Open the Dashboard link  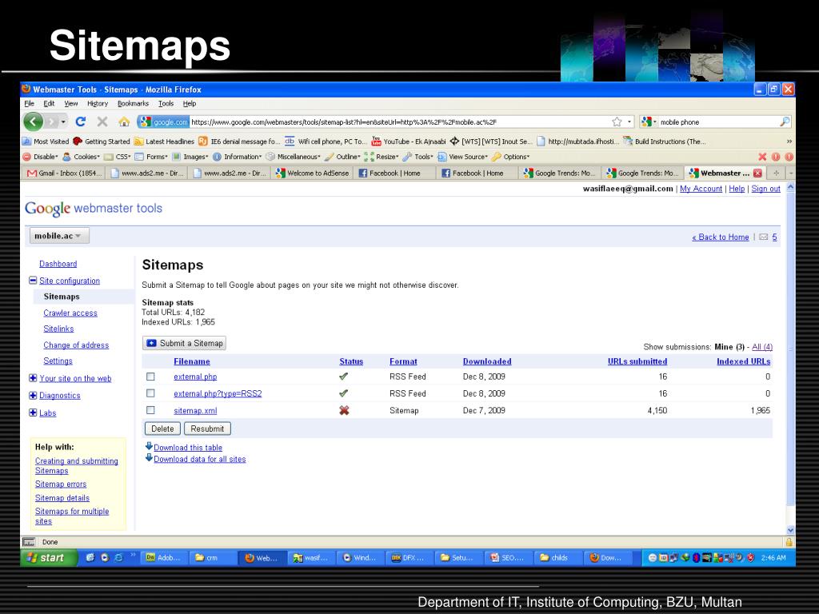(58, 264)
